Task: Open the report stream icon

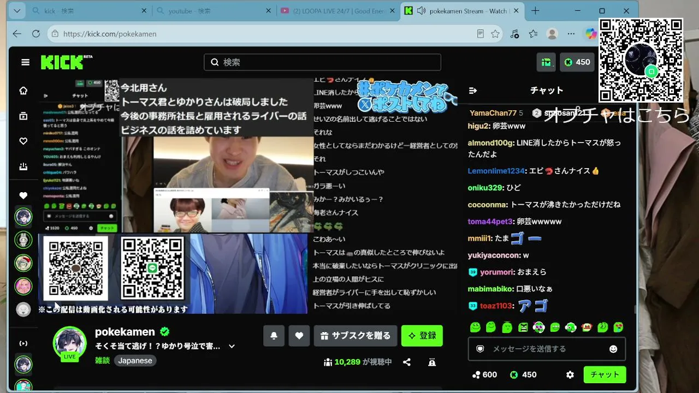Action: (432, 362)
